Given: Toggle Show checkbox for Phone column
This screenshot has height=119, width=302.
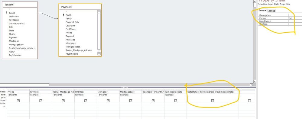Looking at the screenshot, I should (x=18, y=101).
